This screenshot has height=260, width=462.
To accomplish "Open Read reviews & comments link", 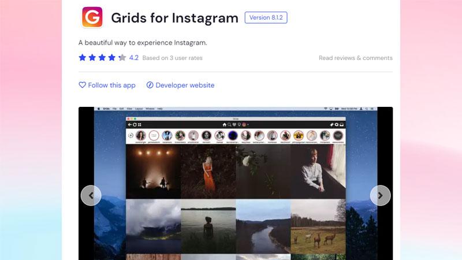I will [x=355, y=58].
